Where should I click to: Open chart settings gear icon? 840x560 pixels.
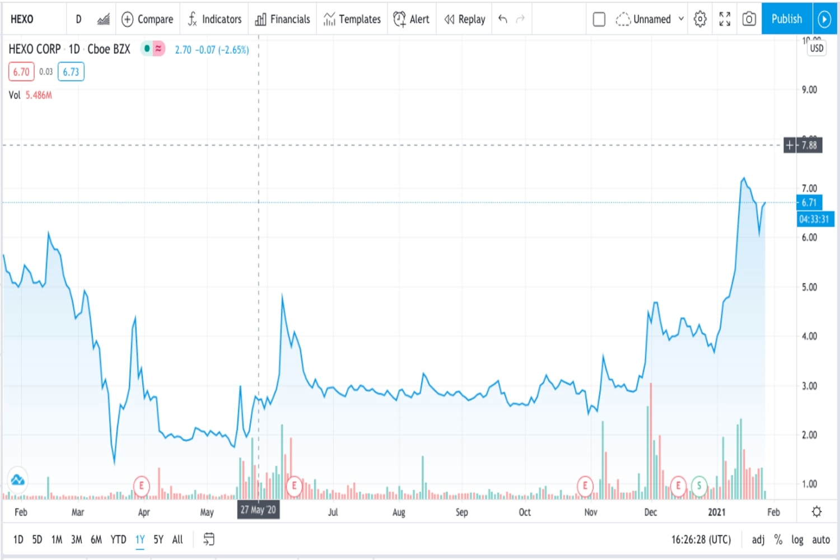click(x=700, y=19)
